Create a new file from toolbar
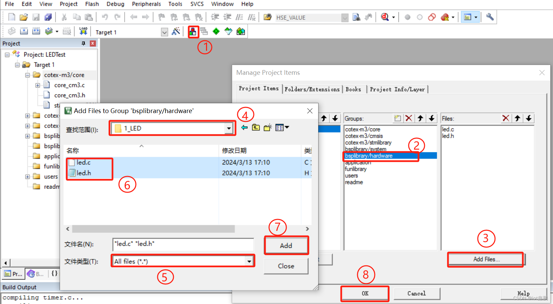Image resolution: width=553 pixels, height=304 pixels. click(12, 17)
